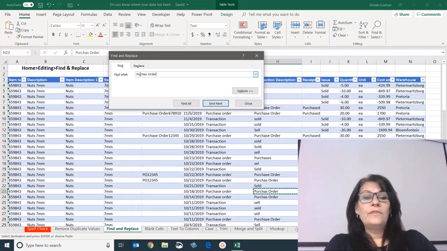Open the Table Tools Design tab
Image resolution: width=447 pixels, height=251 pixels.
click(x=227, y=14)
